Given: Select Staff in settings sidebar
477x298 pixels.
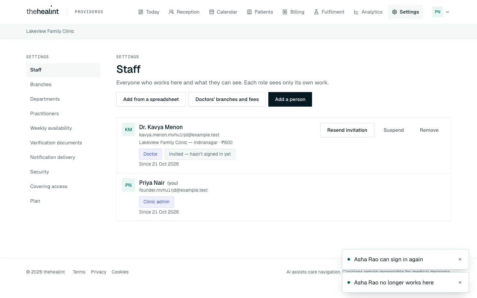Looking at the screenshot, I should 63,70.
